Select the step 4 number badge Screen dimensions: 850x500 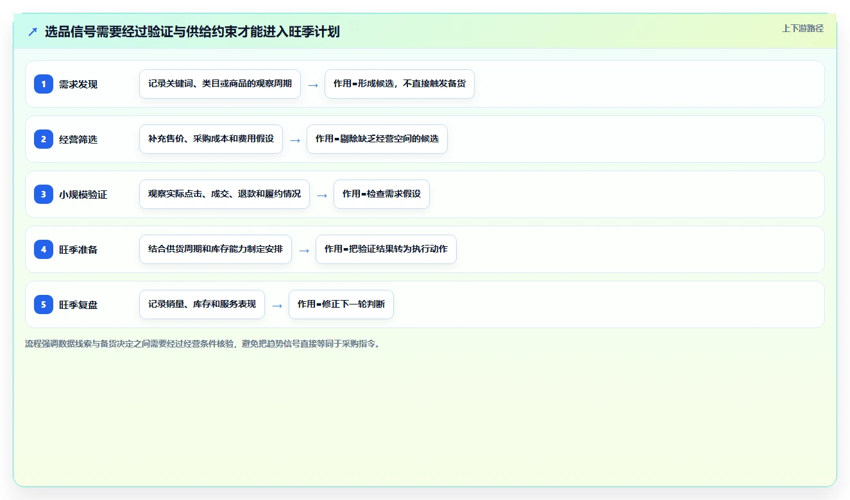pyautogui.click(x=44, y=249)
